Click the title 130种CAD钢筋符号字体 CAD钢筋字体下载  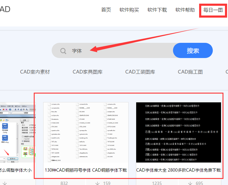(86, 170)
